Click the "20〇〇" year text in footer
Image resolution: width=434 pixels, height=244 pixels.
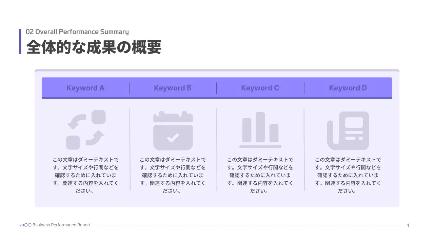(x=25, y=225)
